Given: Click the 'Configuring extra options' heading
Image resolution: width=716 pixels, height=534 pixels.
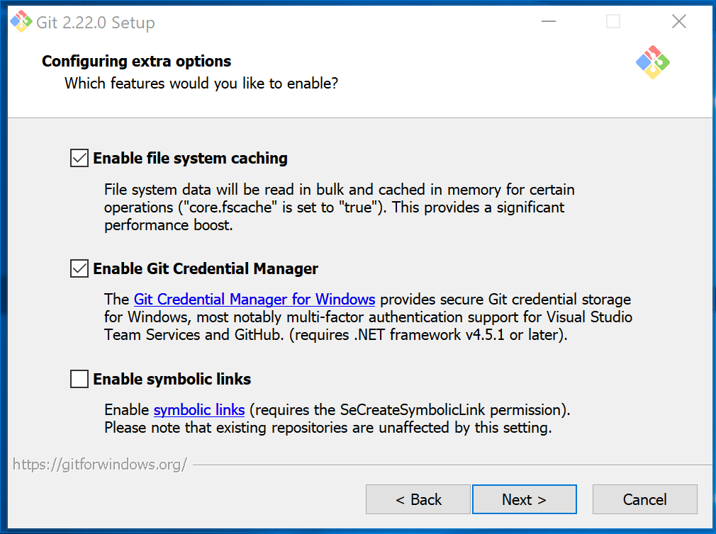Looking at the screenshot, I should pyautogui.click(x=136, y=61).
